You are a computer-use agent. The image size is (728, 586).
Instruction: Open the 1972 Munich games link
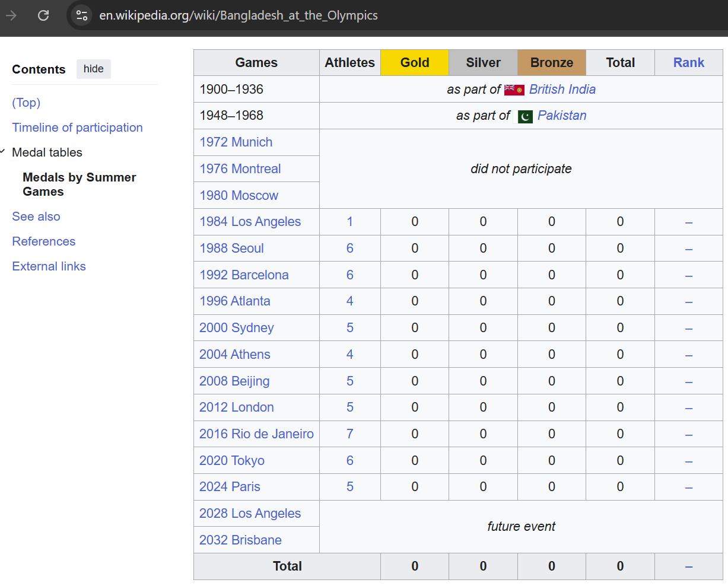(x=236, y=142)
